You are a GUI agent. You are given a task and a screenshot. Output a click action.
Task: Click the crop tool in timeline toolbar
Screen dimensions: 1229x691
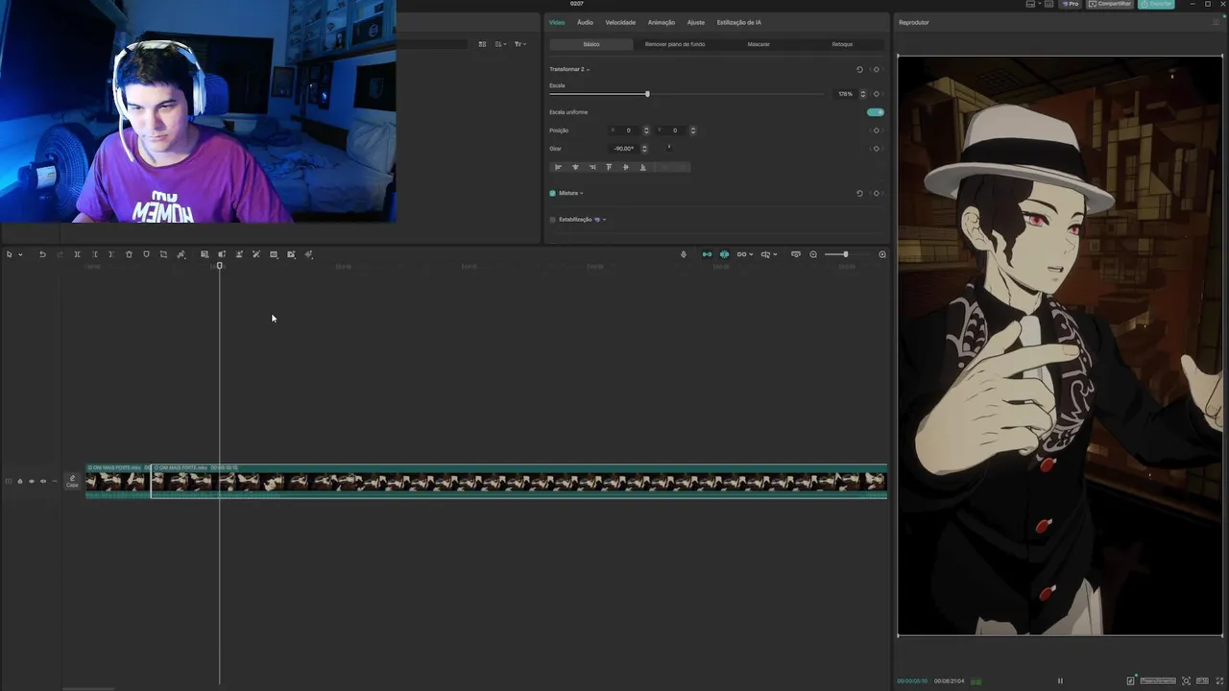pos(163,254)
